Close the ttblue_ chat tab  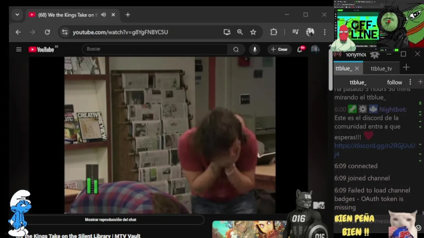[x=357, y=68]
